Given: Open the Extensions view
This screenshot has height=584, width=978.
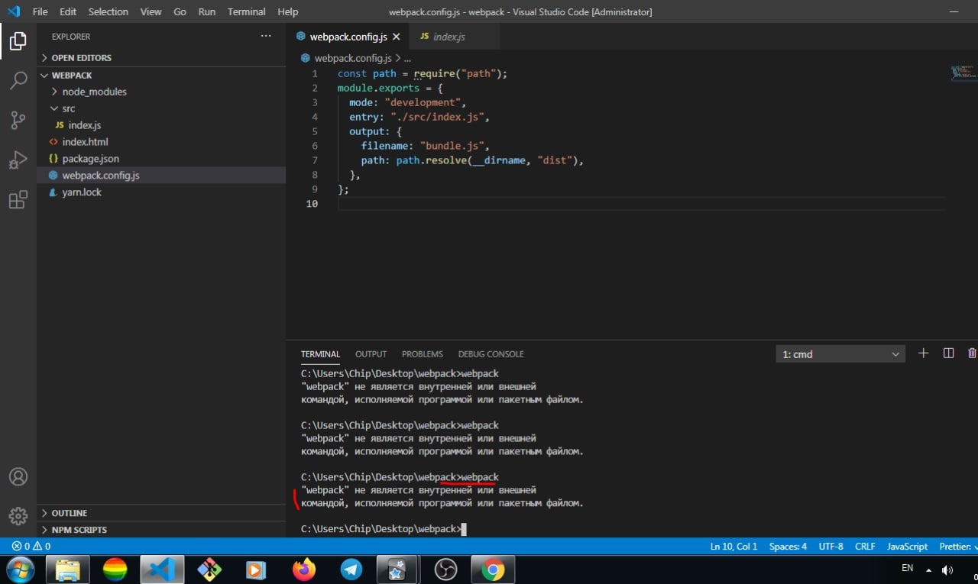Looking at the screenshot, I should point(18,200).
